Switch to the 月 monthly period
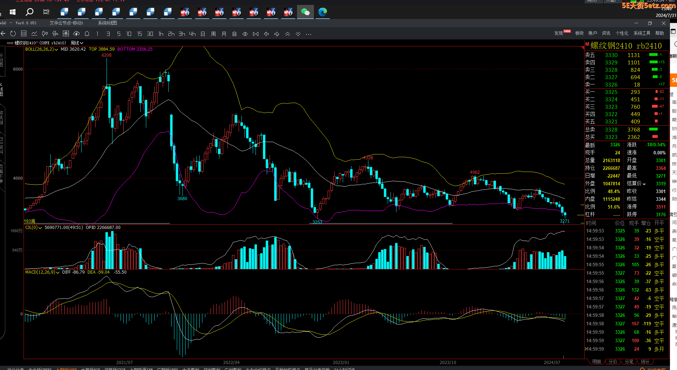This screenshot has width=677, height=370. point(224,34)
